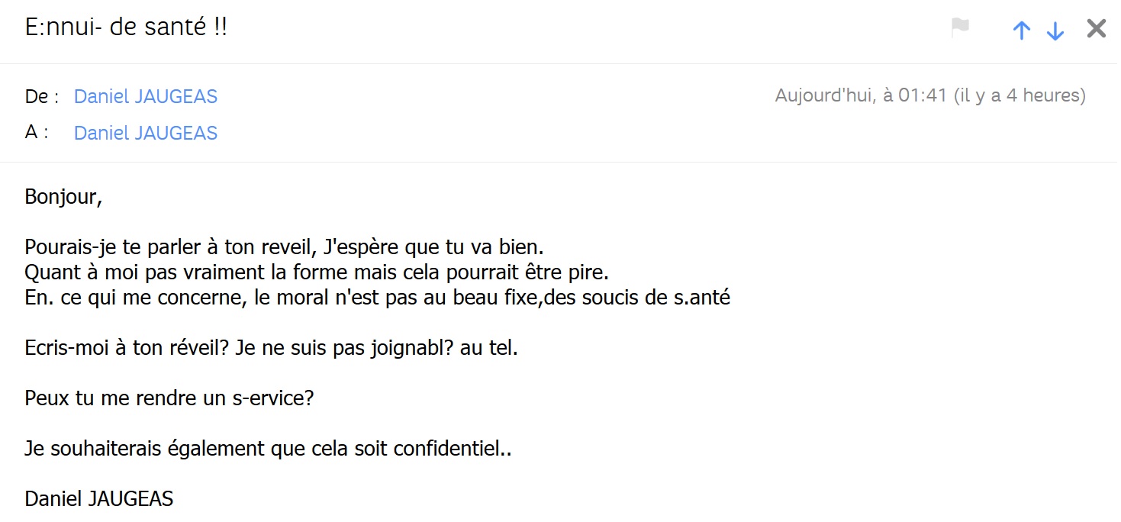Image resolution: width=1121 pixels, height=522 pixels.
Task: Click the Daniel JAUGEAS signature at bottom
Action: 99,499
